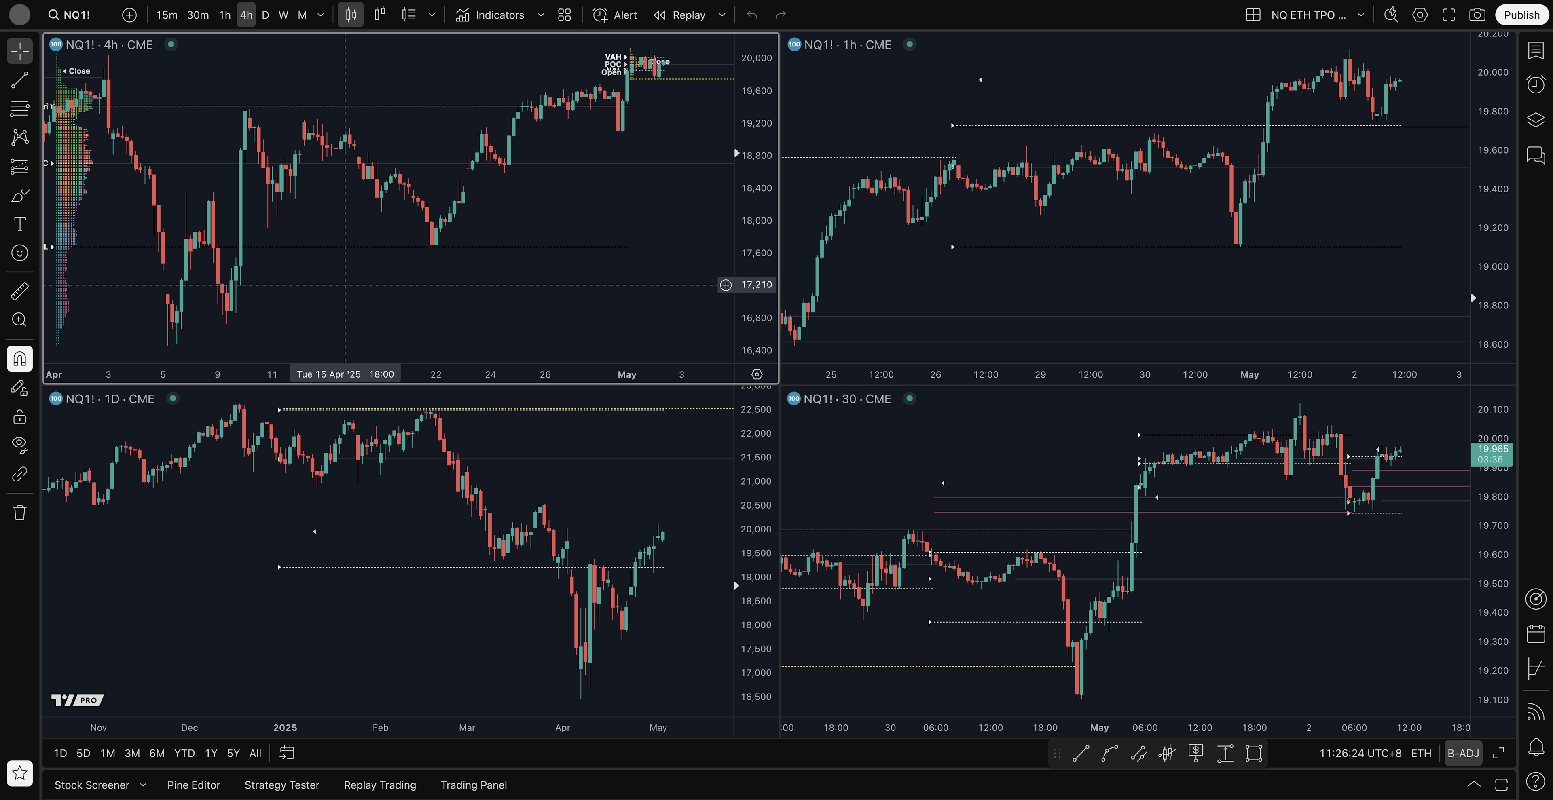Image resolution: width=1553 pixels, height=800 pixels.
Task: Click the Measure ruler tool
Action: (x=19, y=291)
